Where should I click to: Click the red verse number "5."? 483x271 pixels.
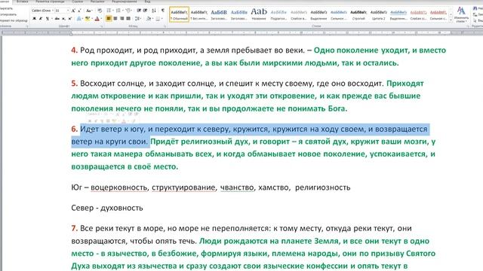pyautogui.click(x=74, y=84)
